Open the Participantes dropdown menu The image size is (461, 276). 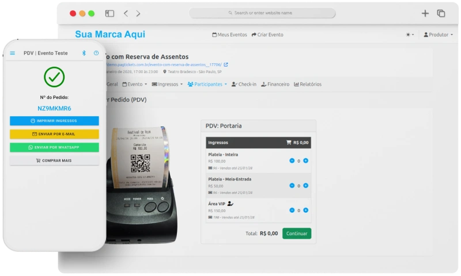click(207, 84)
